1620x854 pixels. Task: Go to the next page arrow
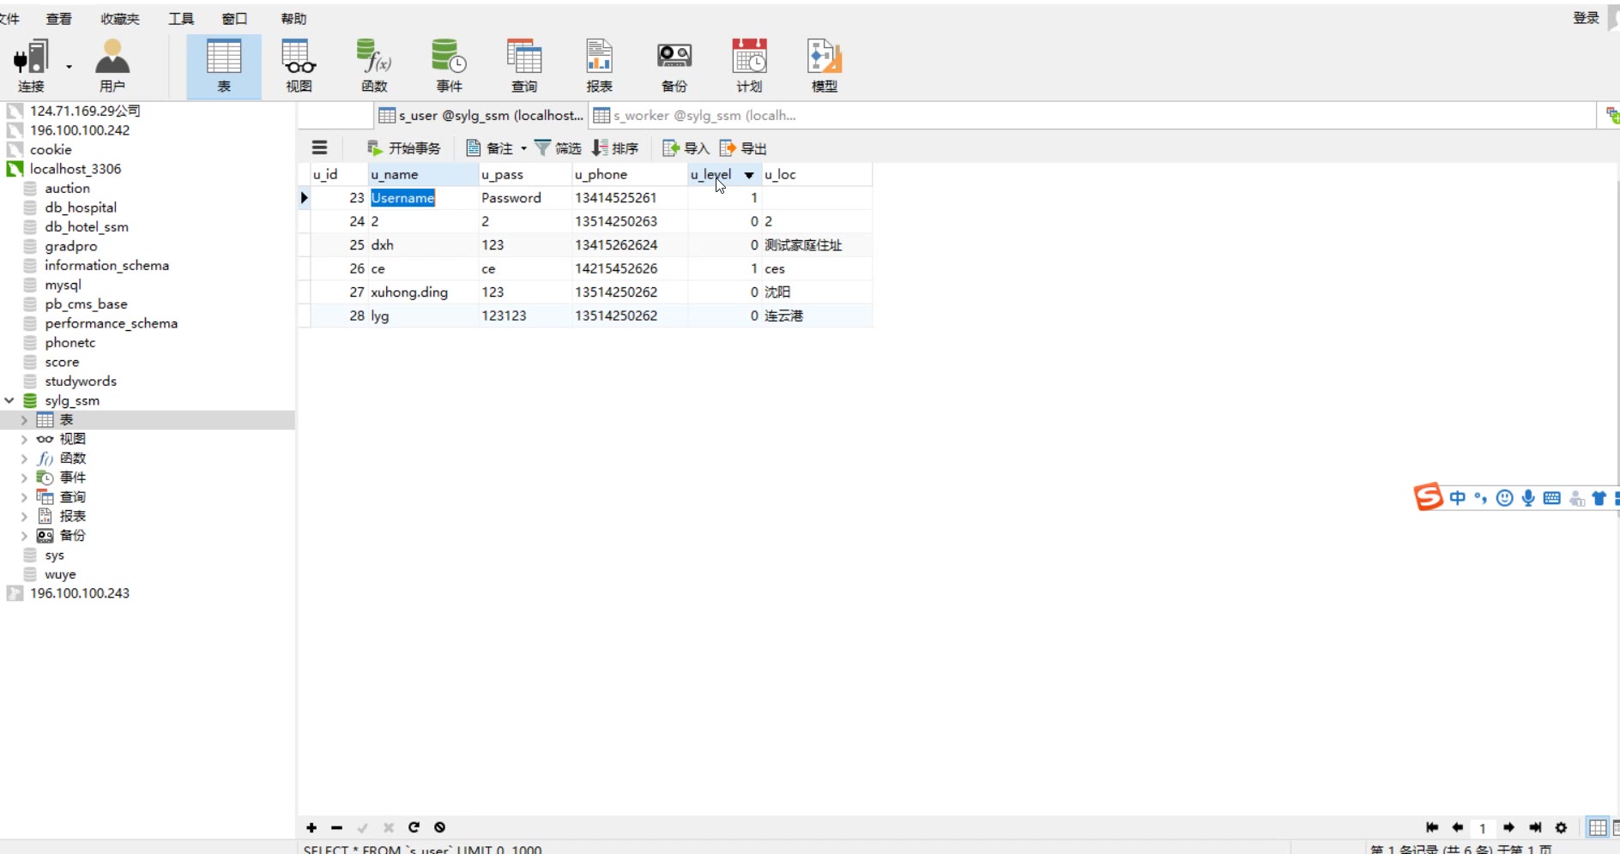click(x=1508, y=827)
